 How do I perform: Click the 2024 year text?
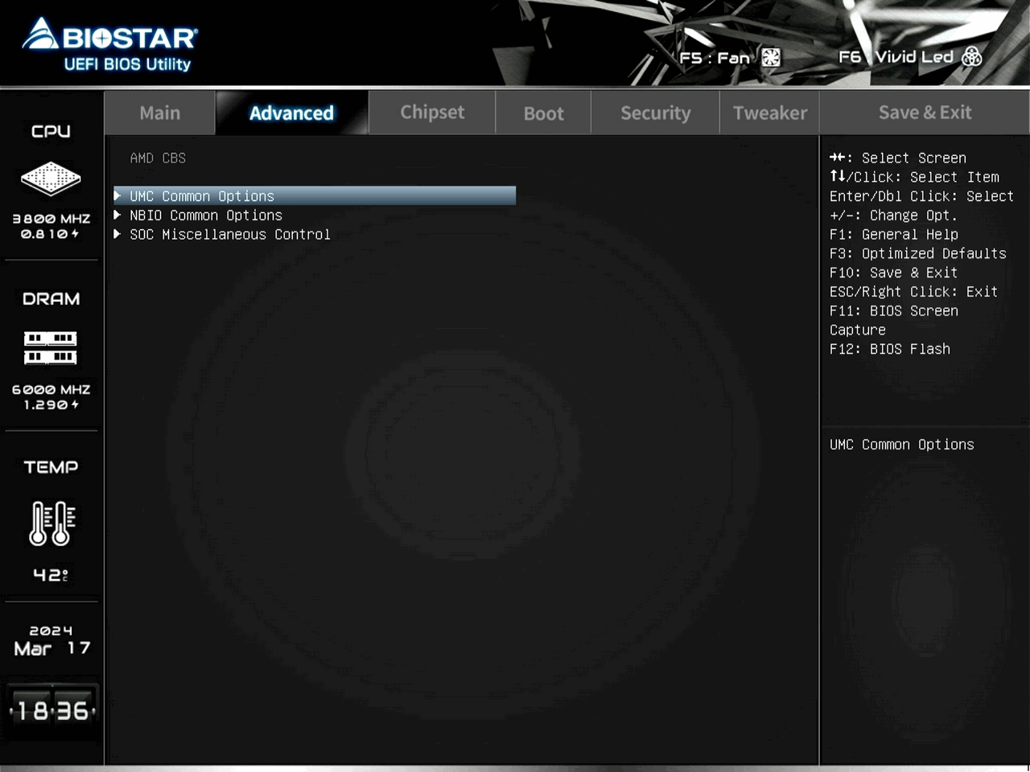coord(51,631)
